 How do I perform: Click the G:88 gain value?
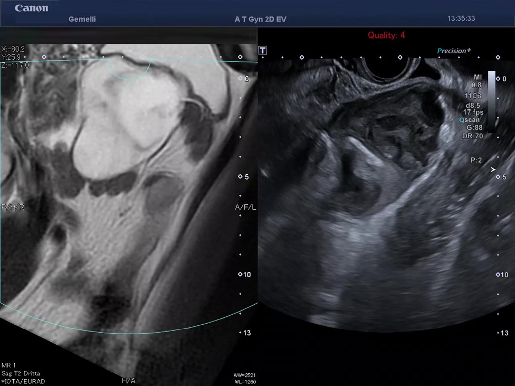coord(475,128)
